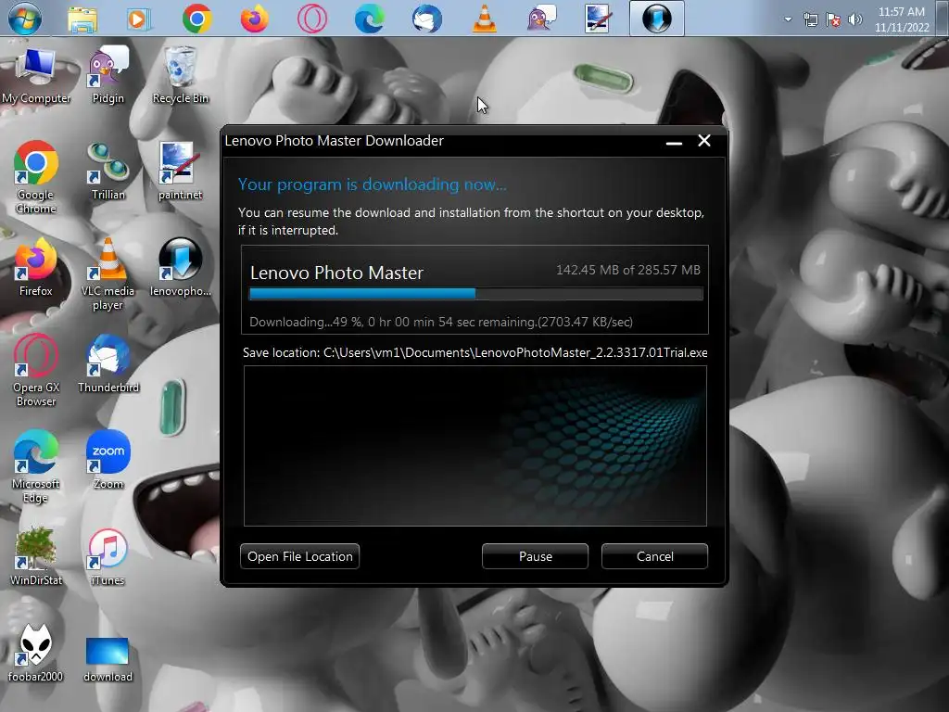Click the Open File Location button
The height and width of the screenshot is (712, 949).
[x=299, y=556]
